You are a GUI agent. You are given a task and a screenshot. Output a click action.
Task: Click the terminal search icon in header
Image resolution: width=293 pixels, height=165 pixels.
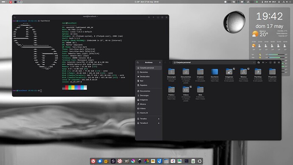coord(14,17)
